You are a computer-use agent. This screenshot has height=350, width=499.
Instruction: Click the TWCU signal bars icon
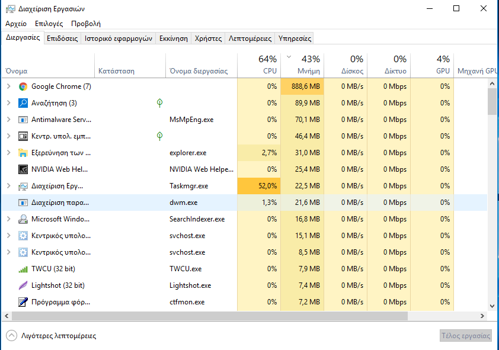[x=23, y=269]
